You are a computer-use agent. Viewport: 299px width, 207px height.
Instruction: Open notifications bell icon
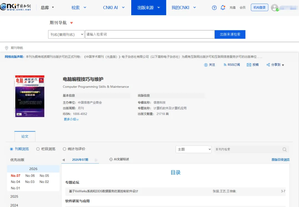coord(223,8)
